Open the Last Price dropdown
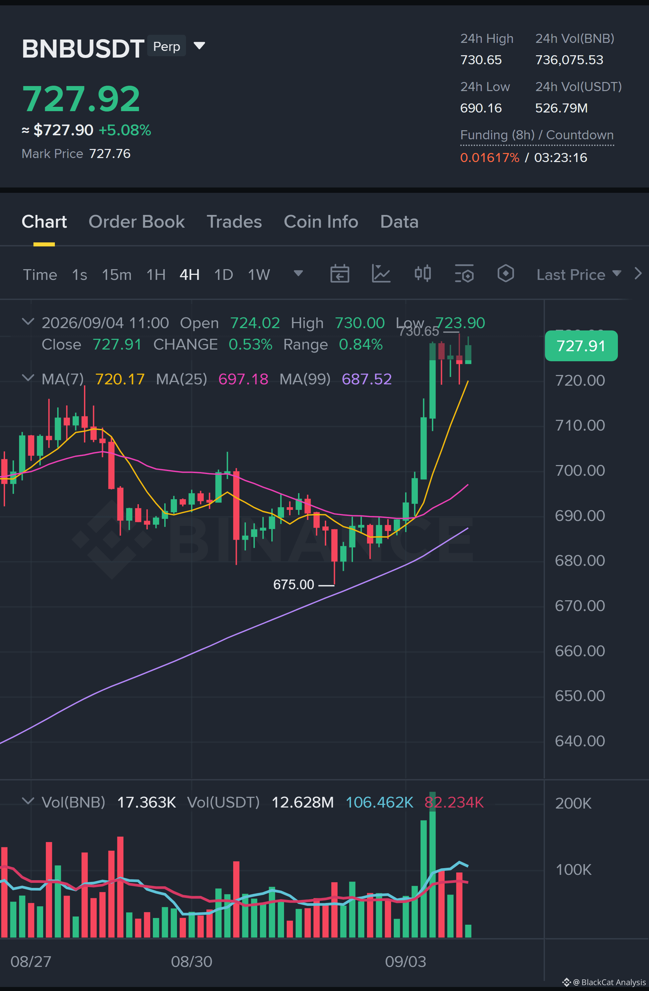The image size is (649, 991). coord(579,275)
